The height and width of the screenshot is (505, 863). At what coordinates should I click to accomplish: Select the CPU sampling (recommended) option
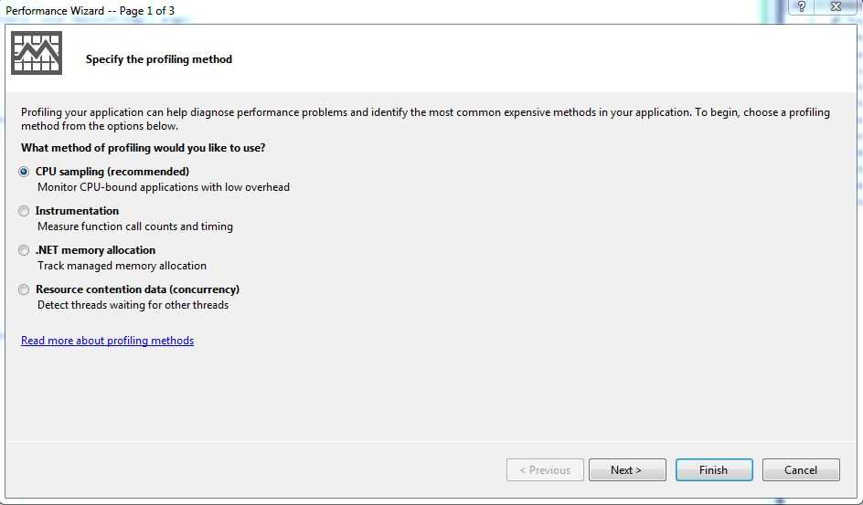pyautogui.click(x=25, y=172)
